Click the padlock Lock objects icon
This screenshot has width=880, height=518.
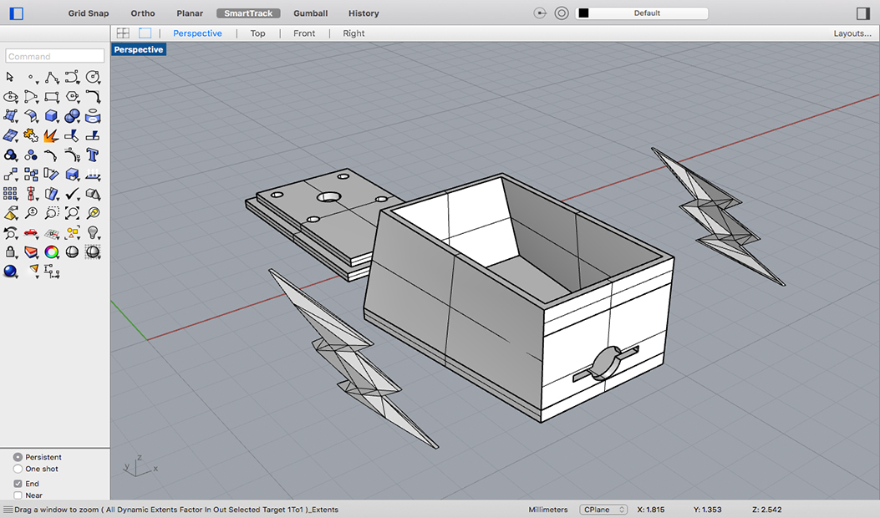point(10,252)
